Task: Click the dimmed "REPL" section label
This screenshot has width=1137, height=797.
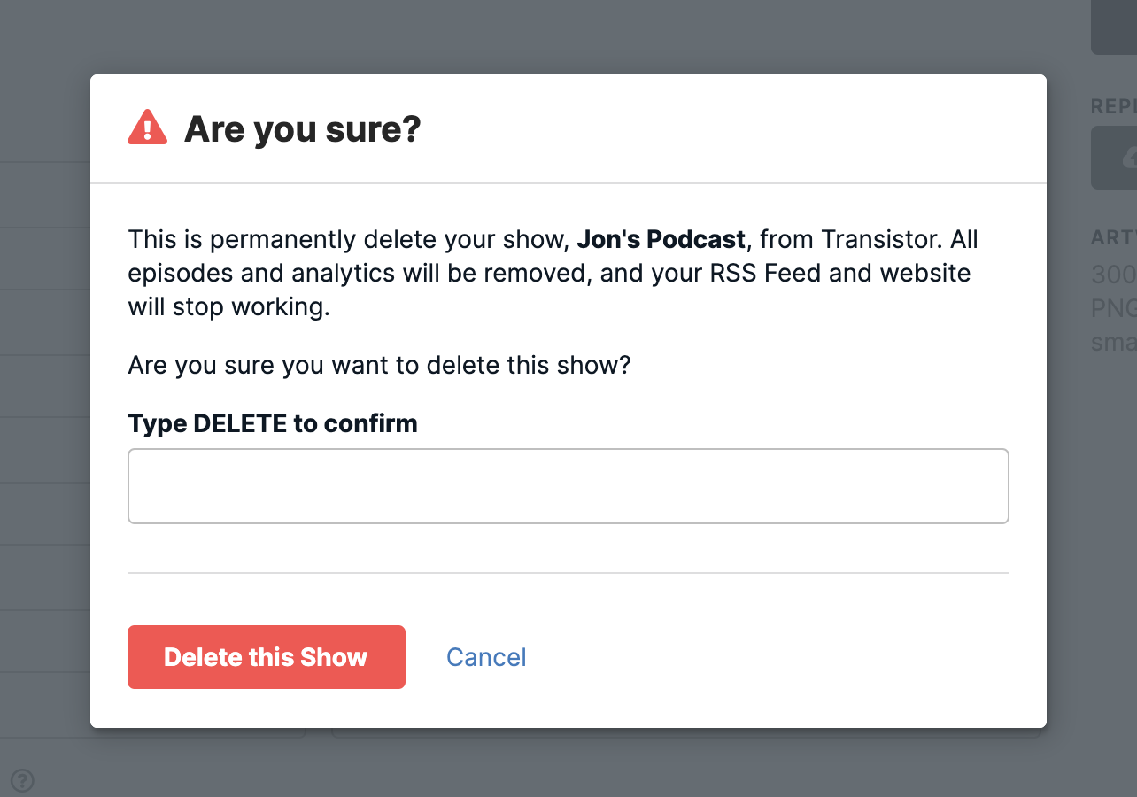Action: pos(1113,106)
